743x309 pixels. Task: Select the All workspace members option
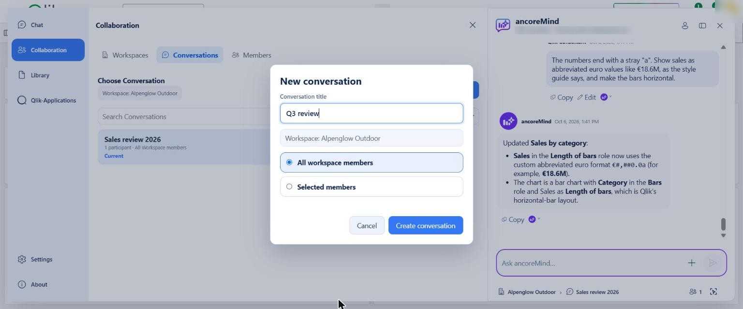(x=371, y=162)
